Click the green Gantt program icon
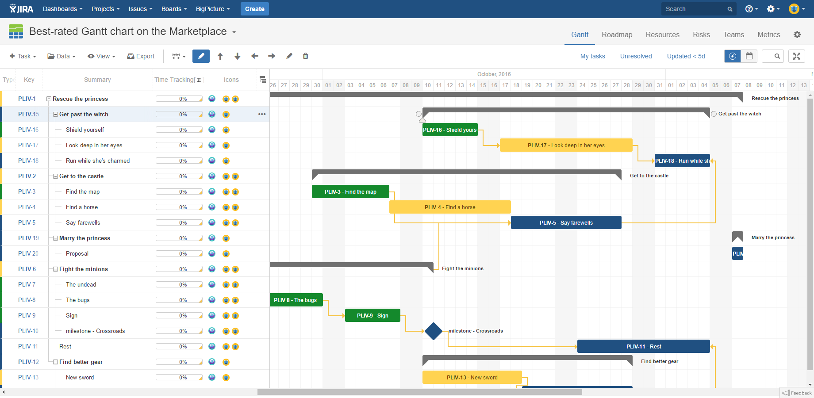Image resolution: width=814 pixels, height=398 pixels. (x=16, y=31)
